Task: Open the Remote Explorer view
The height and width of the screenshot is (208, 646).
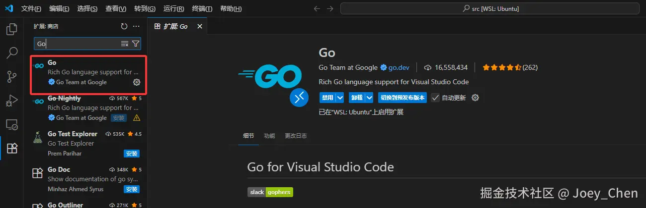Action: click(11, 124)
